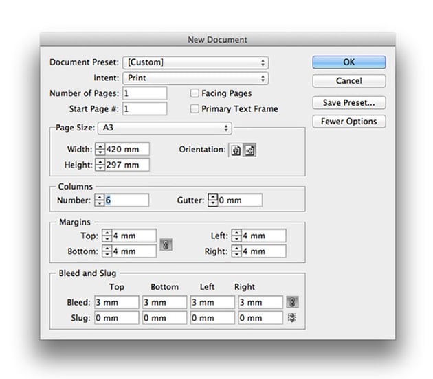This screenshot has width=433, height=379.
Task: Click the Width field showing 420 mm
Action: pyautogui.click(x=127, y=149)
